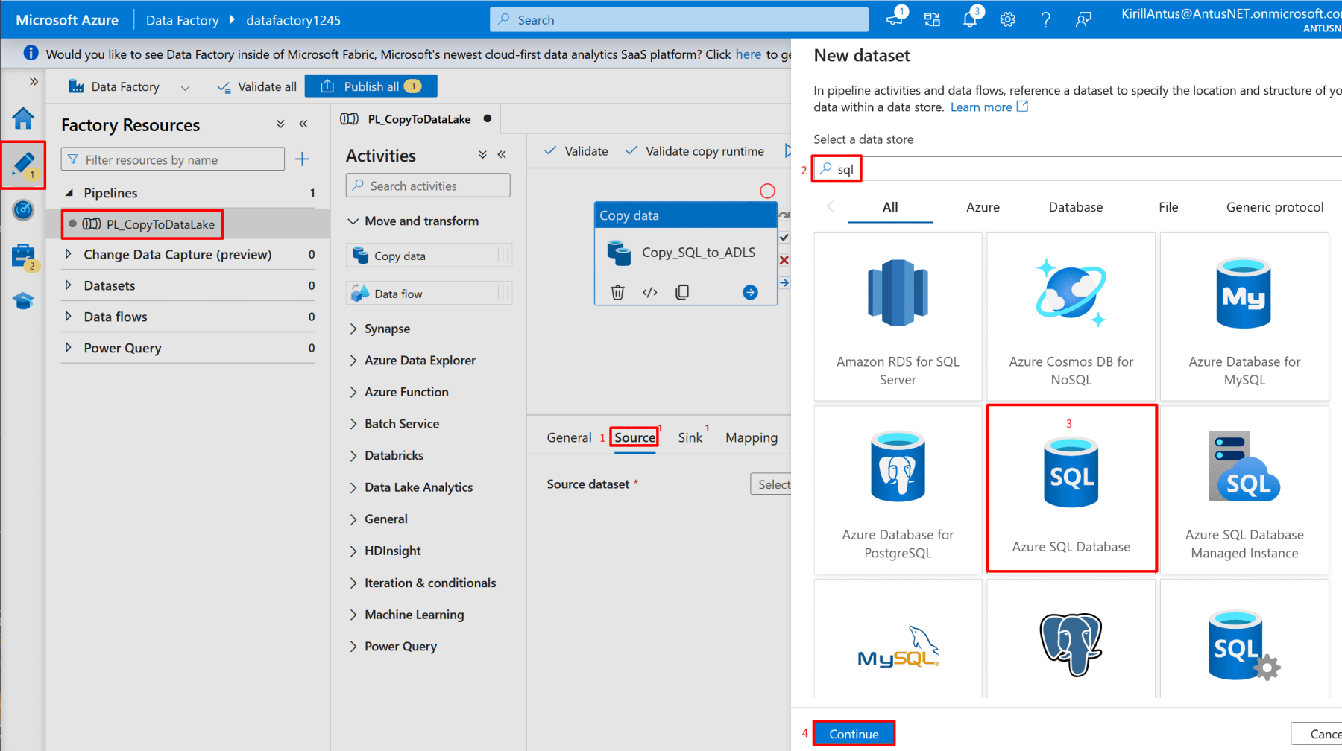Switch to the Sink tab
1342x751 pixels.
(690, 437)
